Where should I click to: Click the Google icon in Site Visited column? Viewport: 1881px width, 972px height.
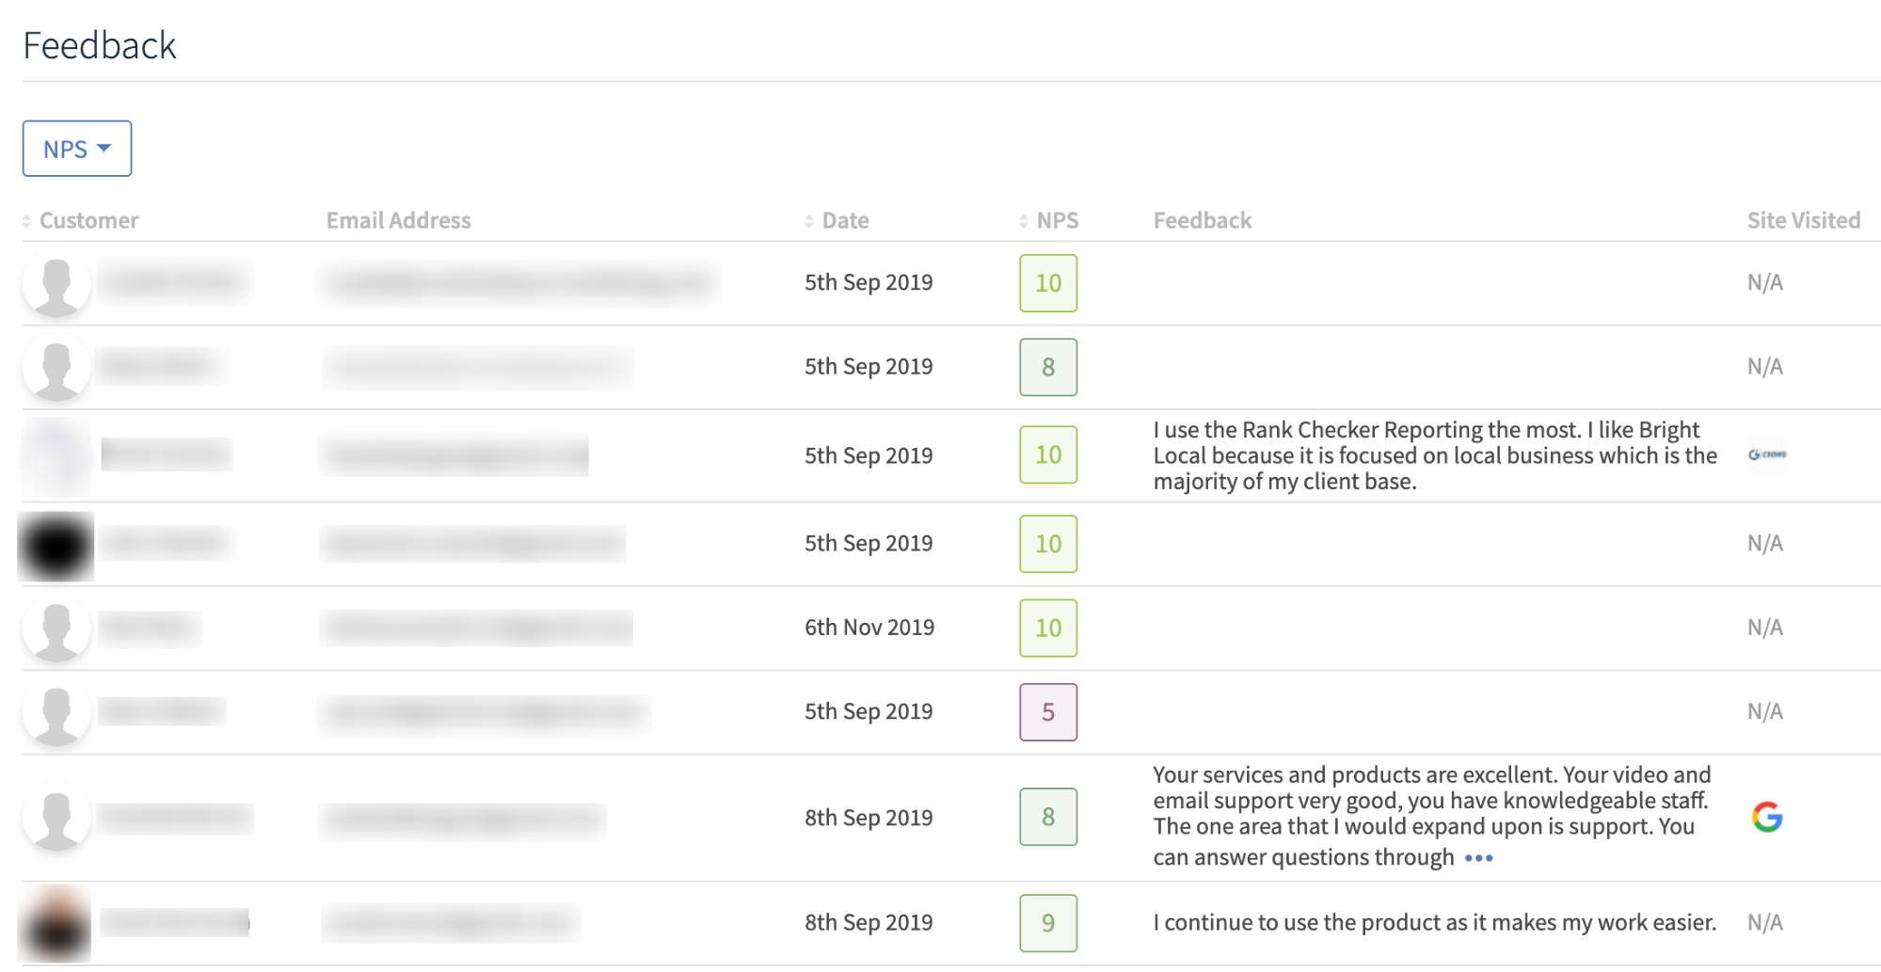[1767, 817]
